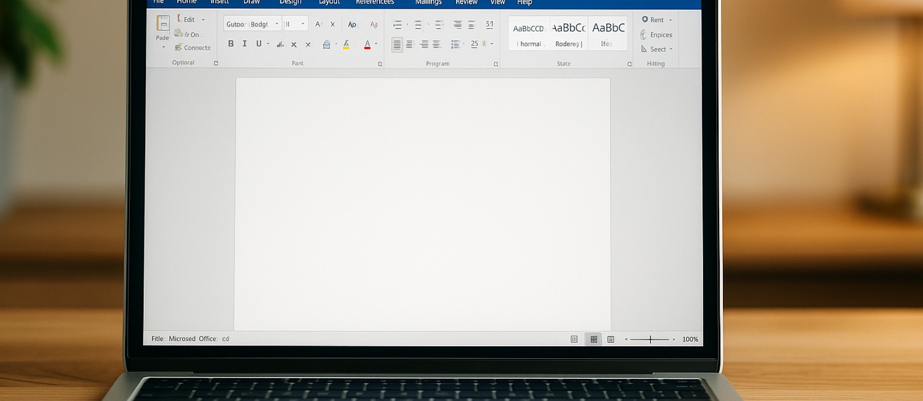Click the 100% zoom level text
923x401 pixels.
(x=690, y=340)
